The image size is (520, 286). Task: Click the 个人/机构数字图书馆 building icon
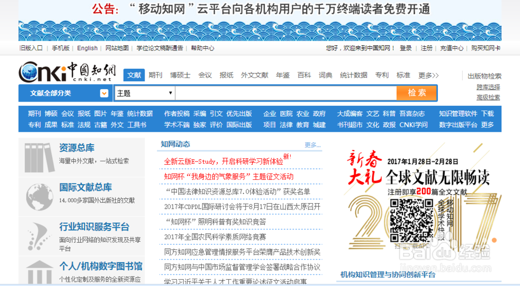pos(40,272)
